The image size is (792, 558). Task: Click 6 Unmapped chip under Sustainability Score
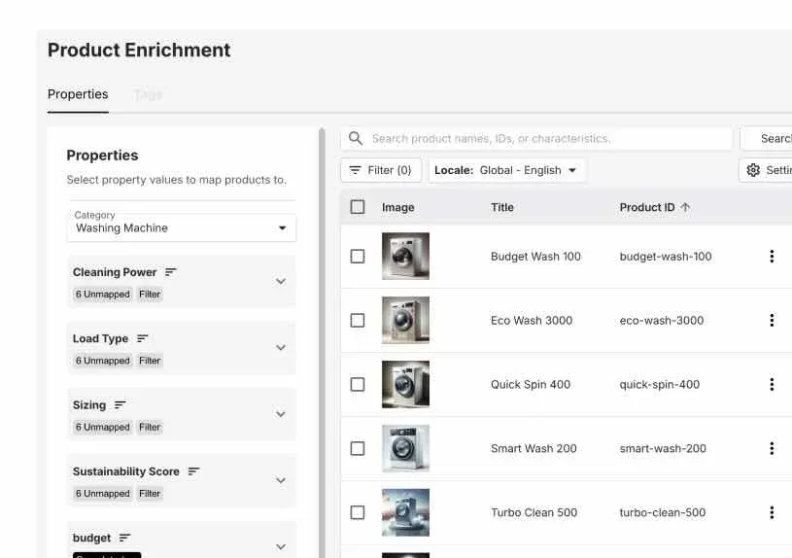coord(103,493)
